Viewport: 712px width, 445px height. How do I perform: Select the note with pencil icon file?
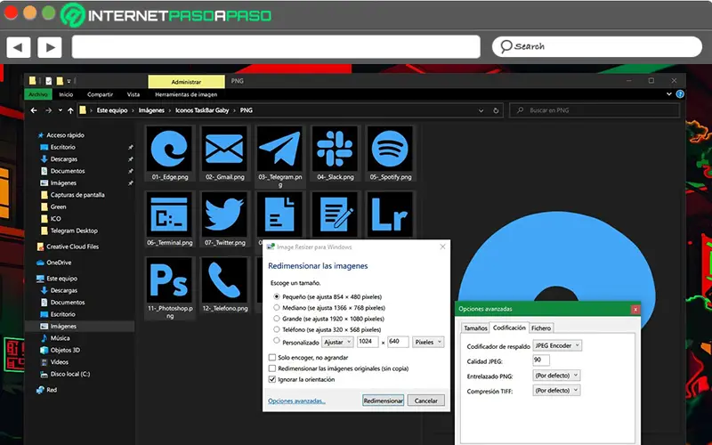(336, 214)
